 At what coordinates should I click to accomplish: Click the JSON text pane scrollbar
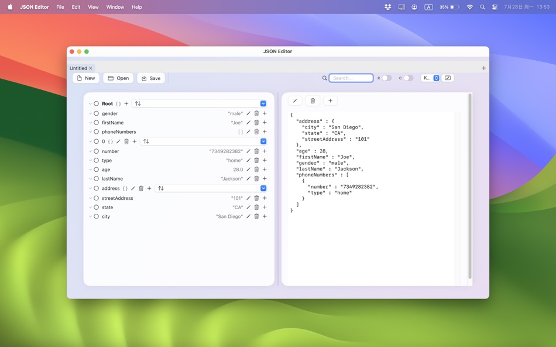point(470,186)
